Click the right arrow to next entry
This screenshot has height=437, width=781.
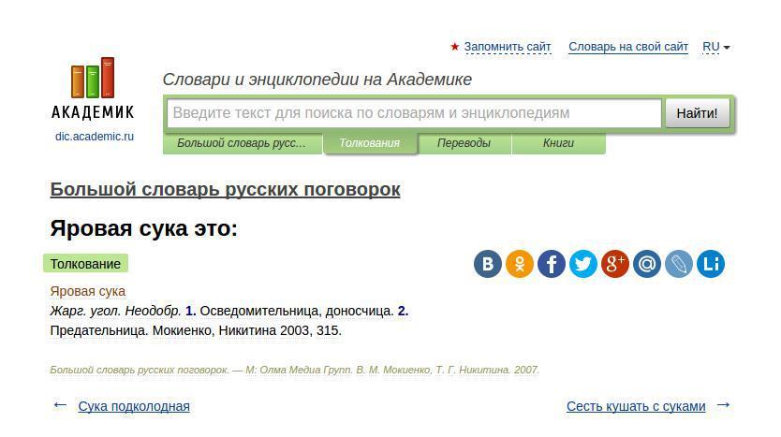pos(723,405)
